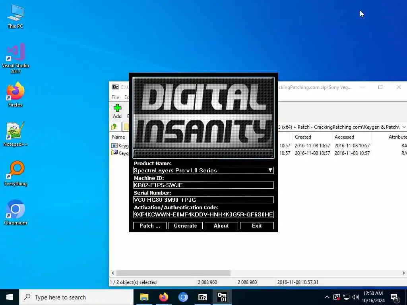Open File Explorer from taskbar
The height and width of the screenshot is (305, 407).
click(x=144, y=297)
